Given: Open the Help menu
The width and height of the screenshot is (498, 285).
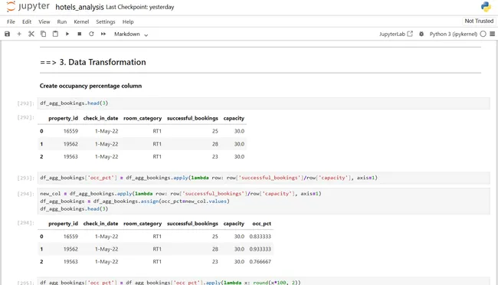Looking at the screenshot, I should coord(128,21).
